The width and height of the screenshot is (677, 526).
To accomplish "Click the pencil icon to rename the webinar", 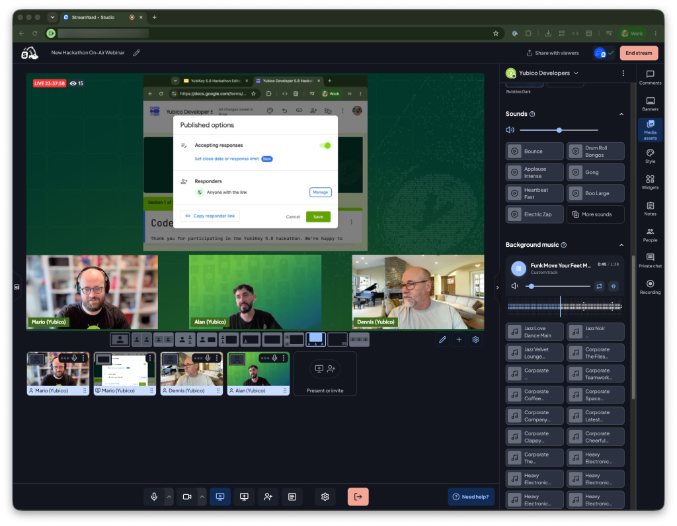I will point(136,53).
